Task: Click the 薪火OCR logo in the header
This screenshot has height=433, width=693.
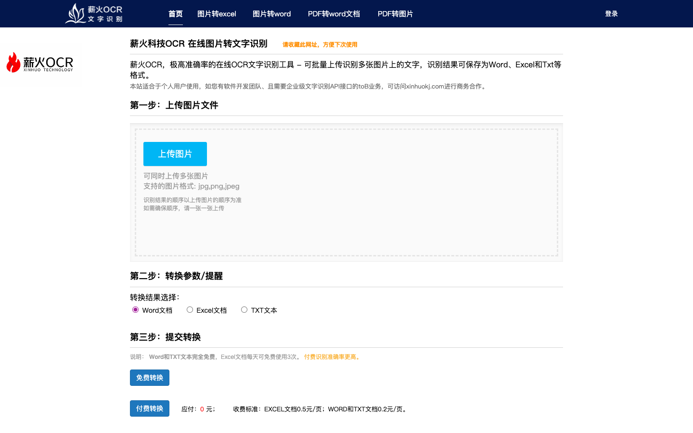Action: [x=94, y=13]
